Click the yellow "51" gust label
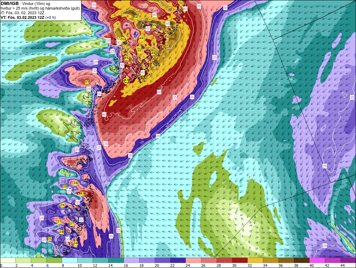The height and width of the screenshot is (268, 356). [123, 39]
